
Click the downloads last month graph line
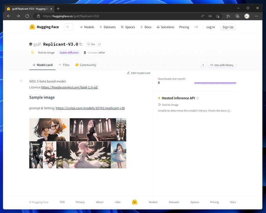(215, 83)
